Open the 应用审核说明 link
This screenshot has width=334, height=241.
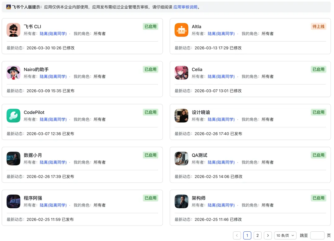coord(185,7)
